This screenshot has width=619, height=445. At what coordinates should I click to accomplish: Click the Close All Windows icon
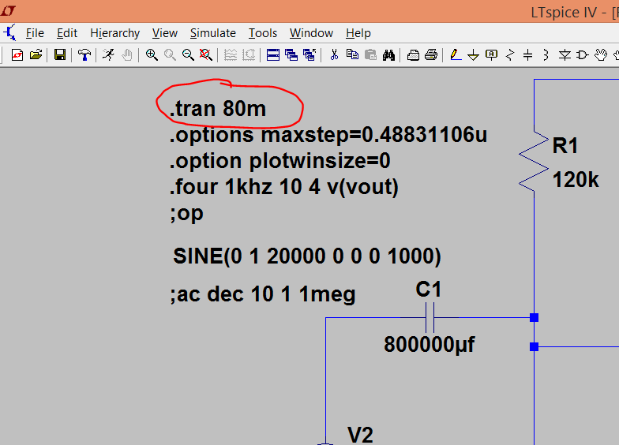309,55
